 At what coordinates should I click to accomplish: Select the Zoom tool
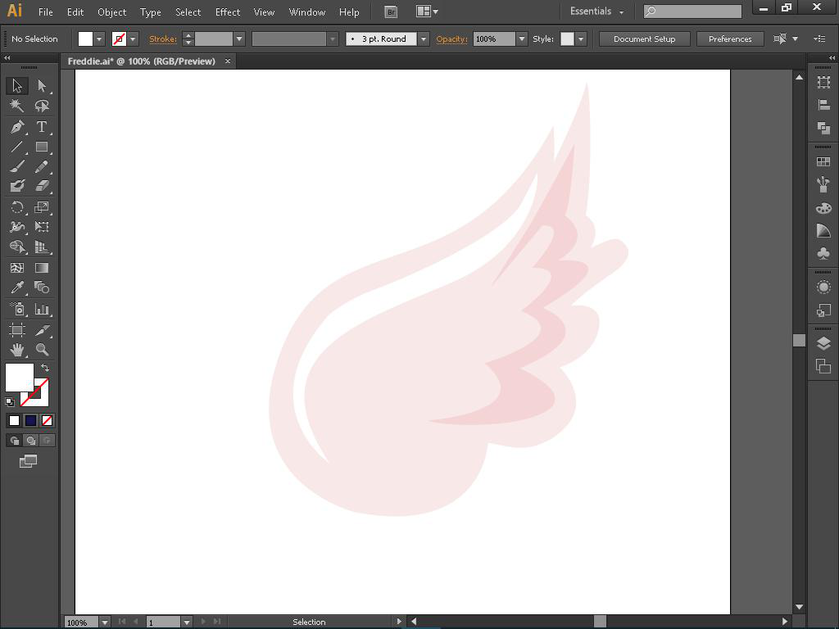click(42, 350)
